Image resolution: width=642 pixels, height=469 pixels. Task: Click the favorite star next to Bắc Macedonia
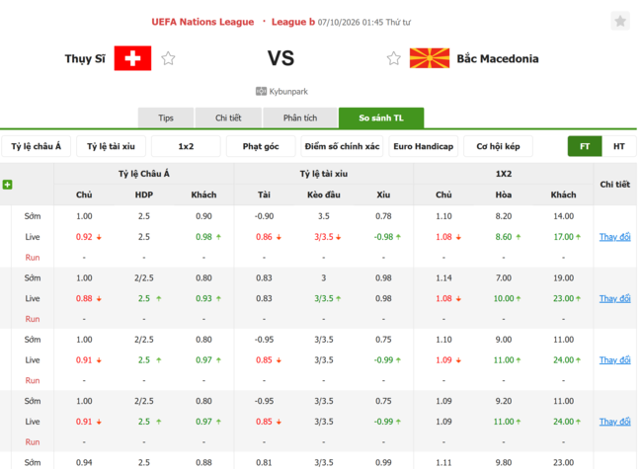tap(393, 58)
